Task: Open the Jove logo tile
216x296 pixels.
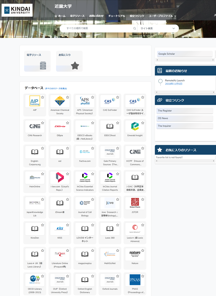Action: pyautogui.click(x=110, y=203)
